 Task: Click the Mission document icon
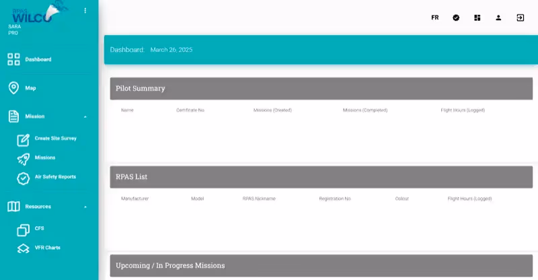point(13,116)
